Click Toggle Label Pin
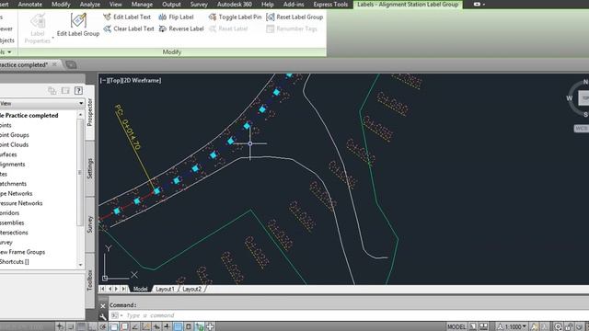Viewport: 589px width, 331px height. coord(236,17)
